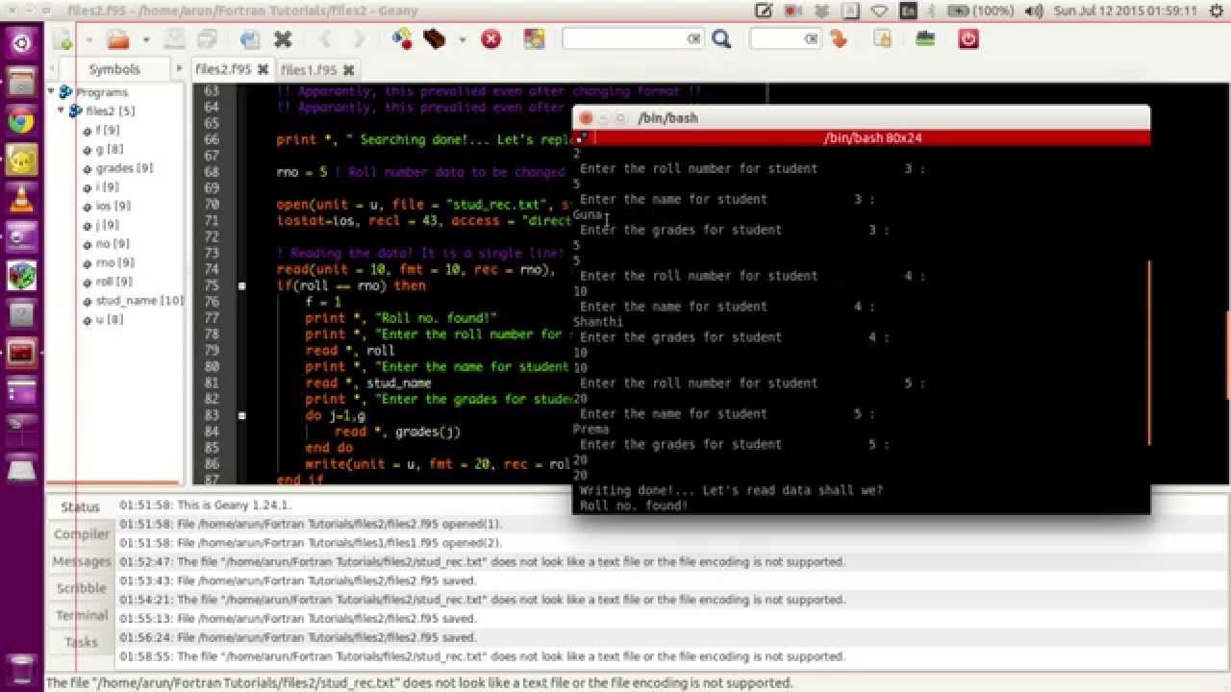
Task: Click the red Stop execution icon
Action: coord(490,39)
